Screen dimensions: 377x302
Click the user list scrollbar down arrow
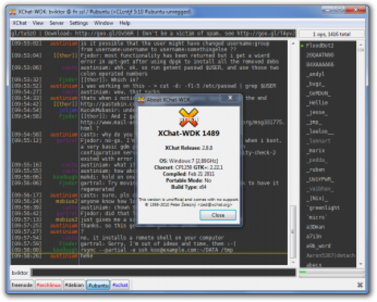pos(361,264)
